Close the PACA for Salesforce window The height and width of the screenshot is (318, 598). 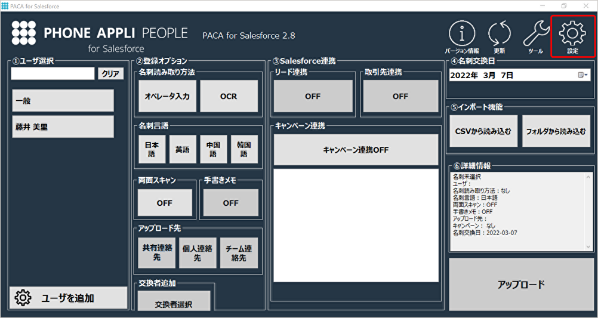coord(586,6)
